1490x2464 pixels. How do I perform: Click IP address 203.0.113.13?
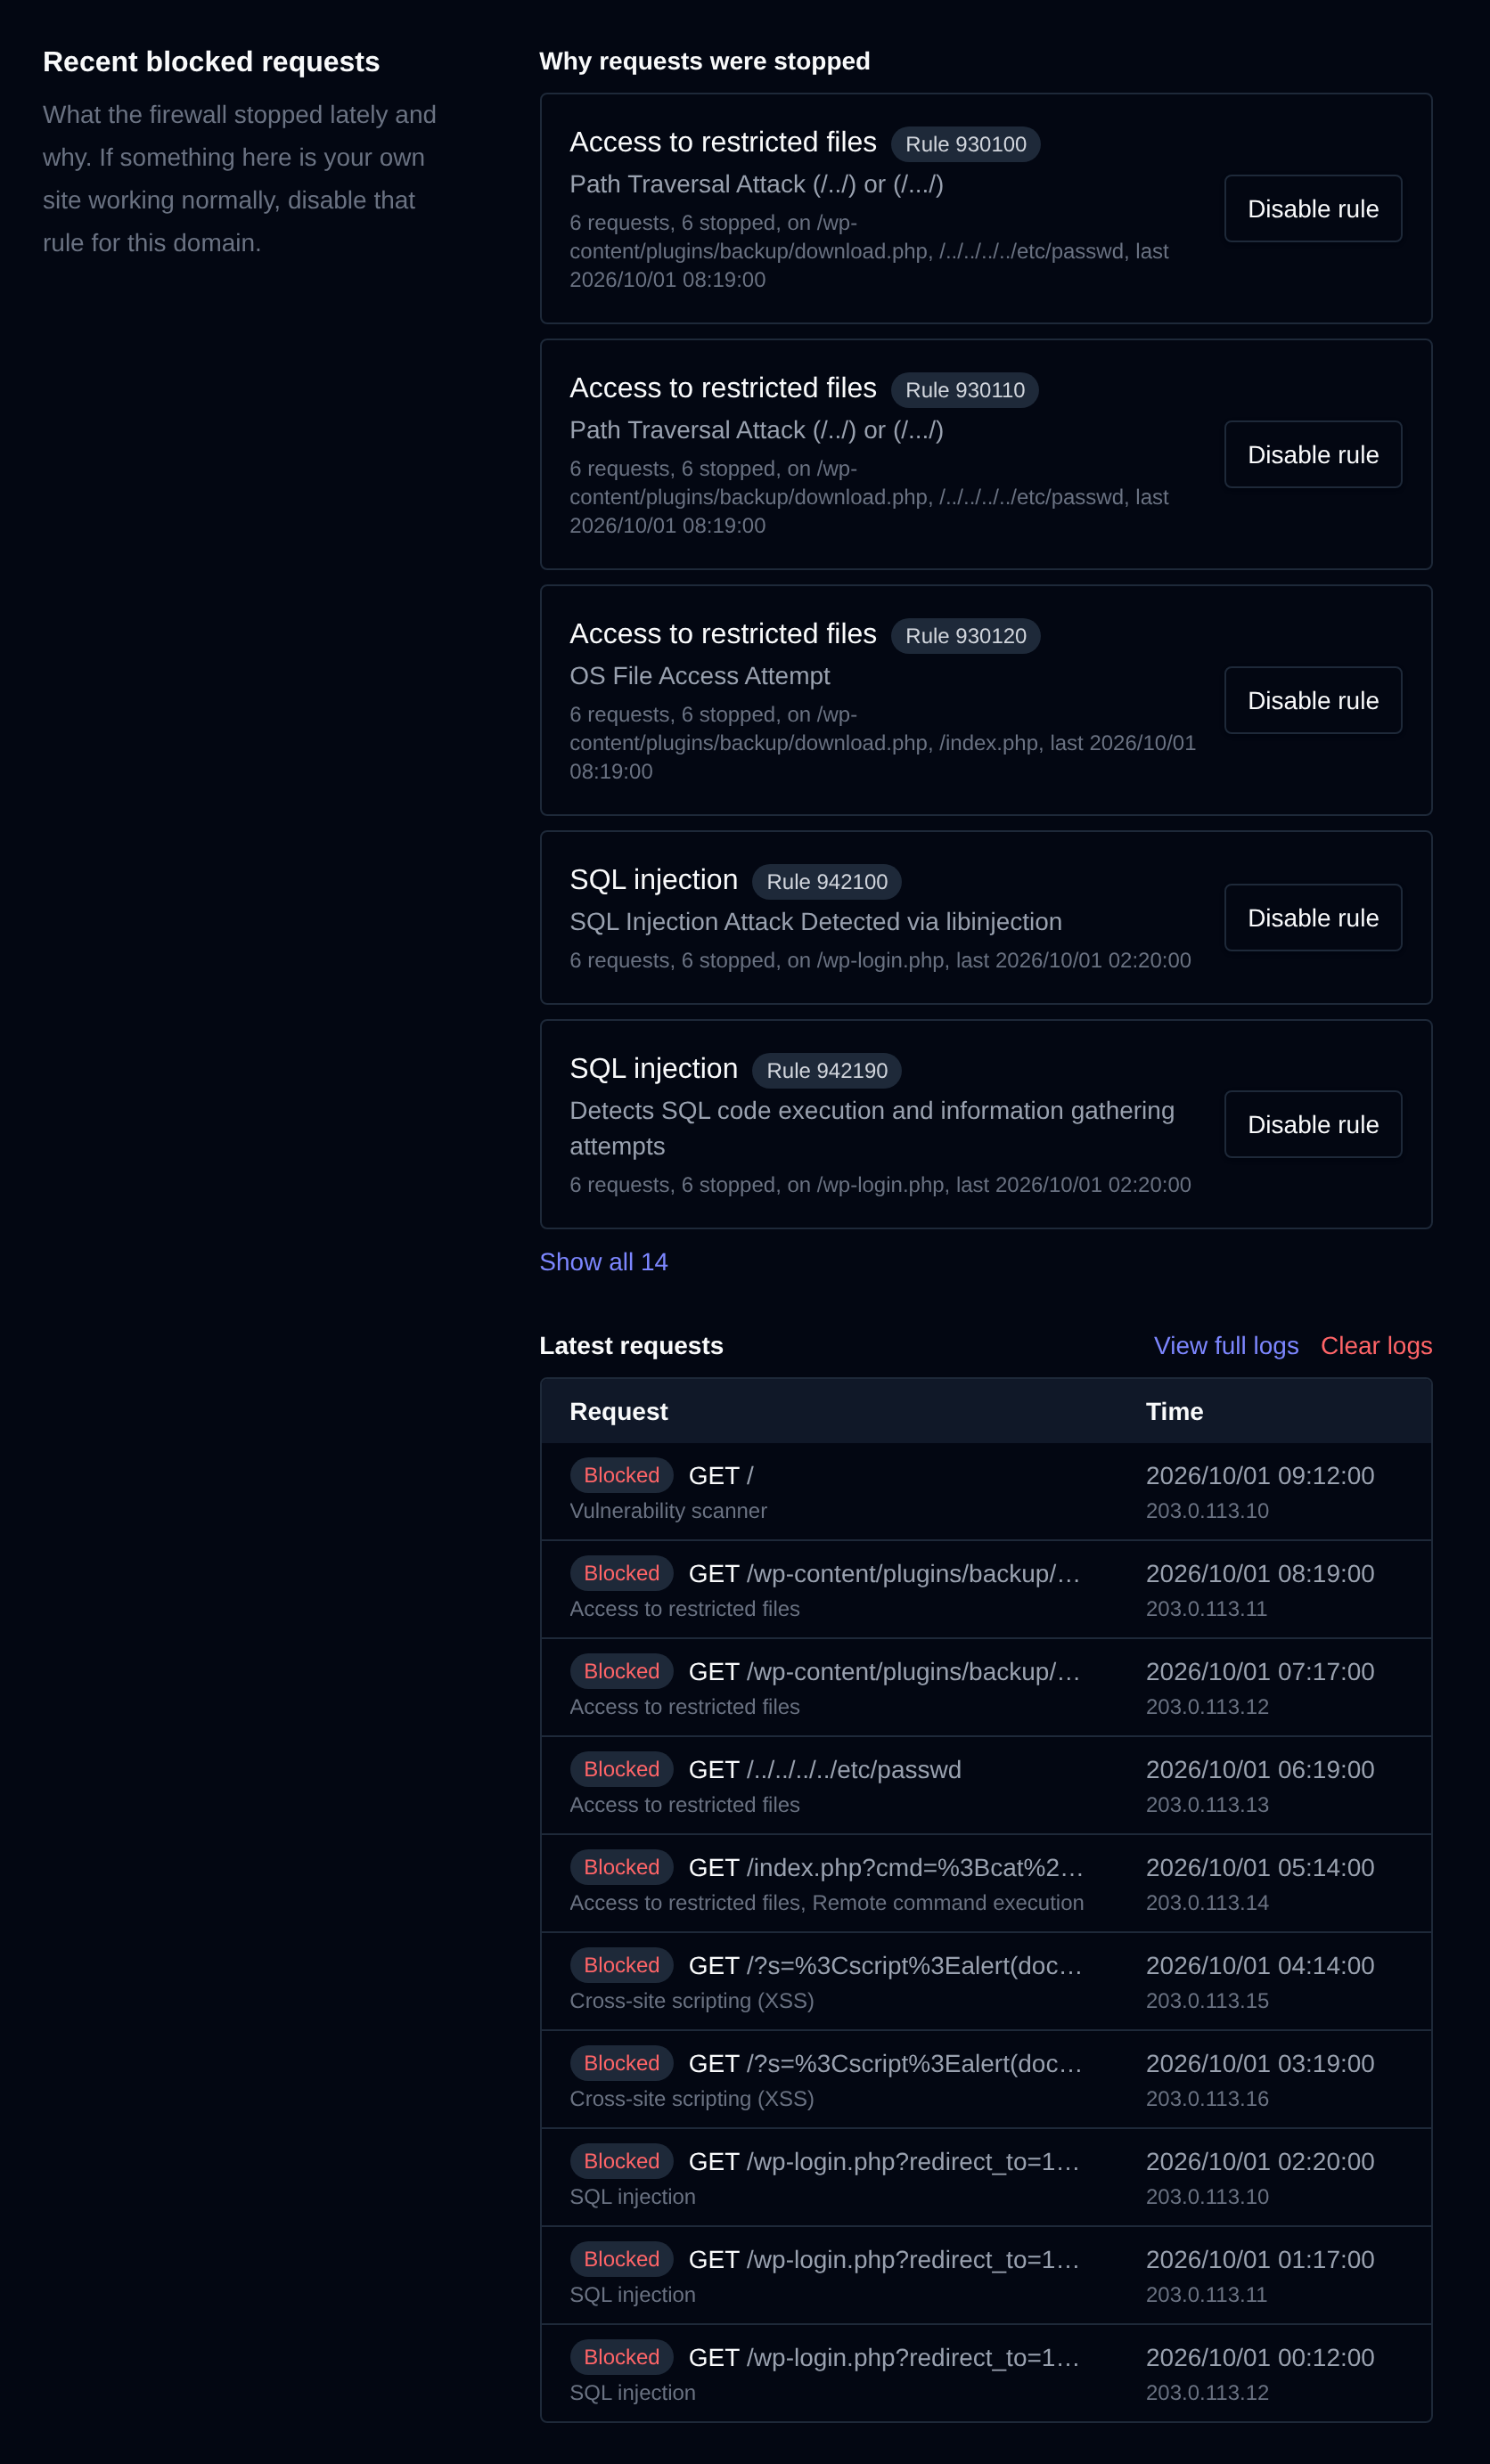tap(1207, 1805)
